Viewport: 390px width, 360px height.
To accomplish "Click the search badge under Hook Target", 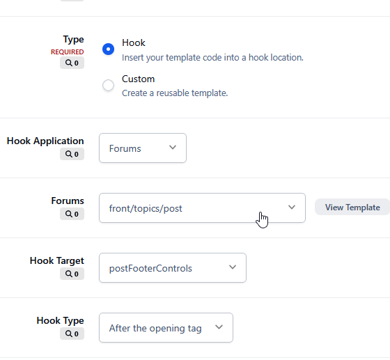I will point(72,274).
